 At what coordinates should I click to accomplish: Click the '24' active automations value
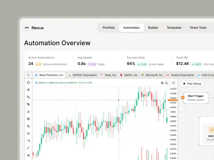(x=31, y=64)
